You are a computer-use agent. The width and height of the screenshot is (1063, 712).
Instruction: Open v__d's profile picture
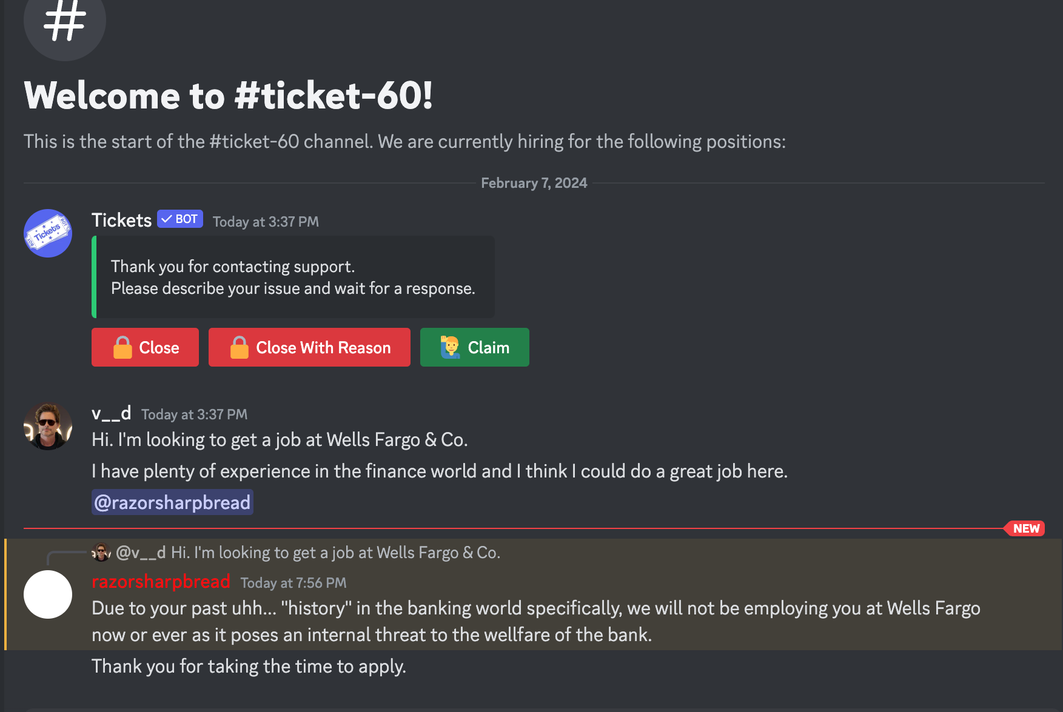point(48,426)
